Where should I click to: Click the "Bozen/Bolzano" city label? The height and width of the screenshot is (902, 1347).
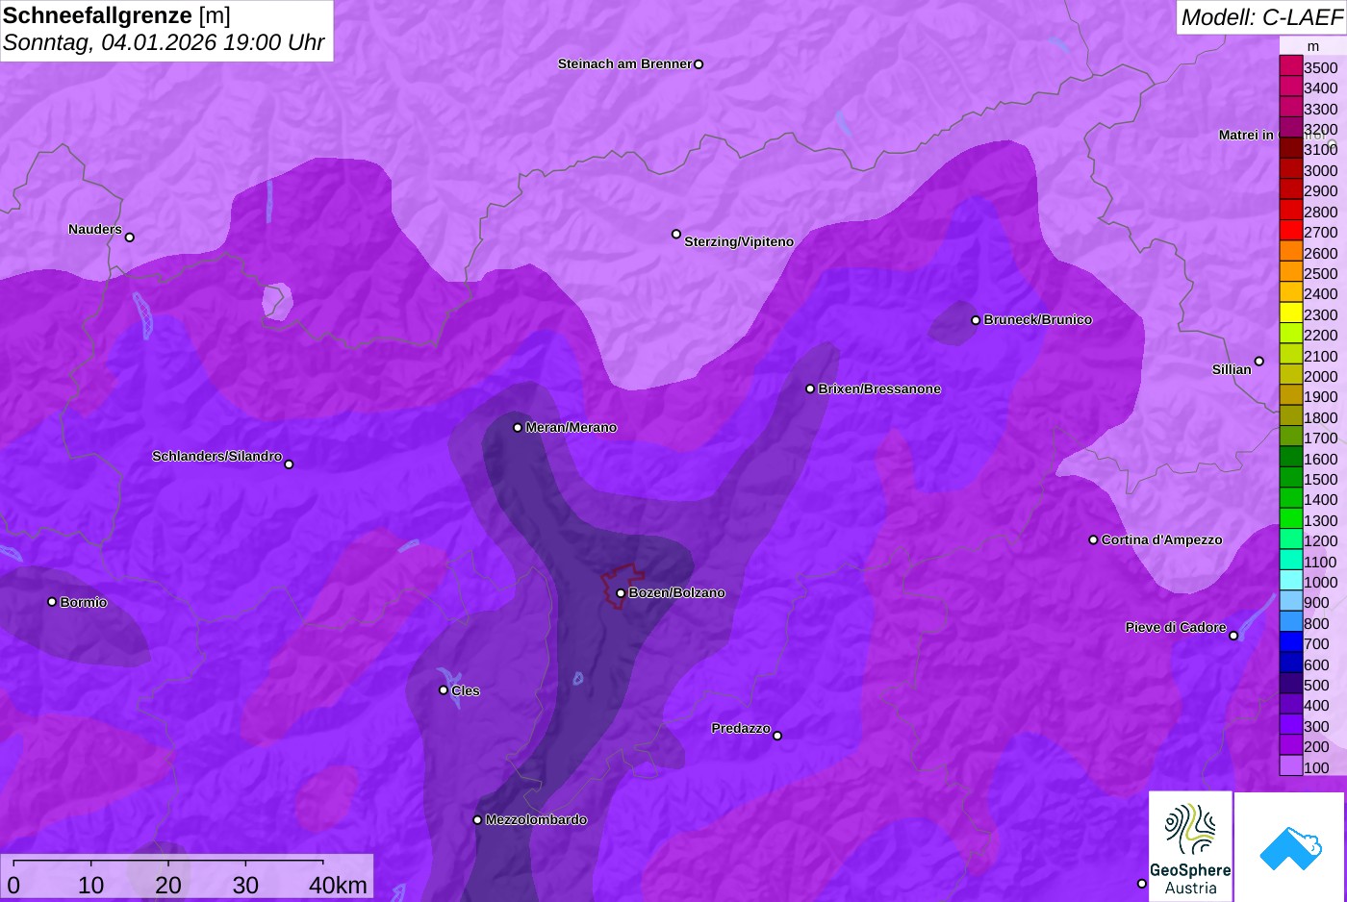pyautogui.click(x=677, y=593)
